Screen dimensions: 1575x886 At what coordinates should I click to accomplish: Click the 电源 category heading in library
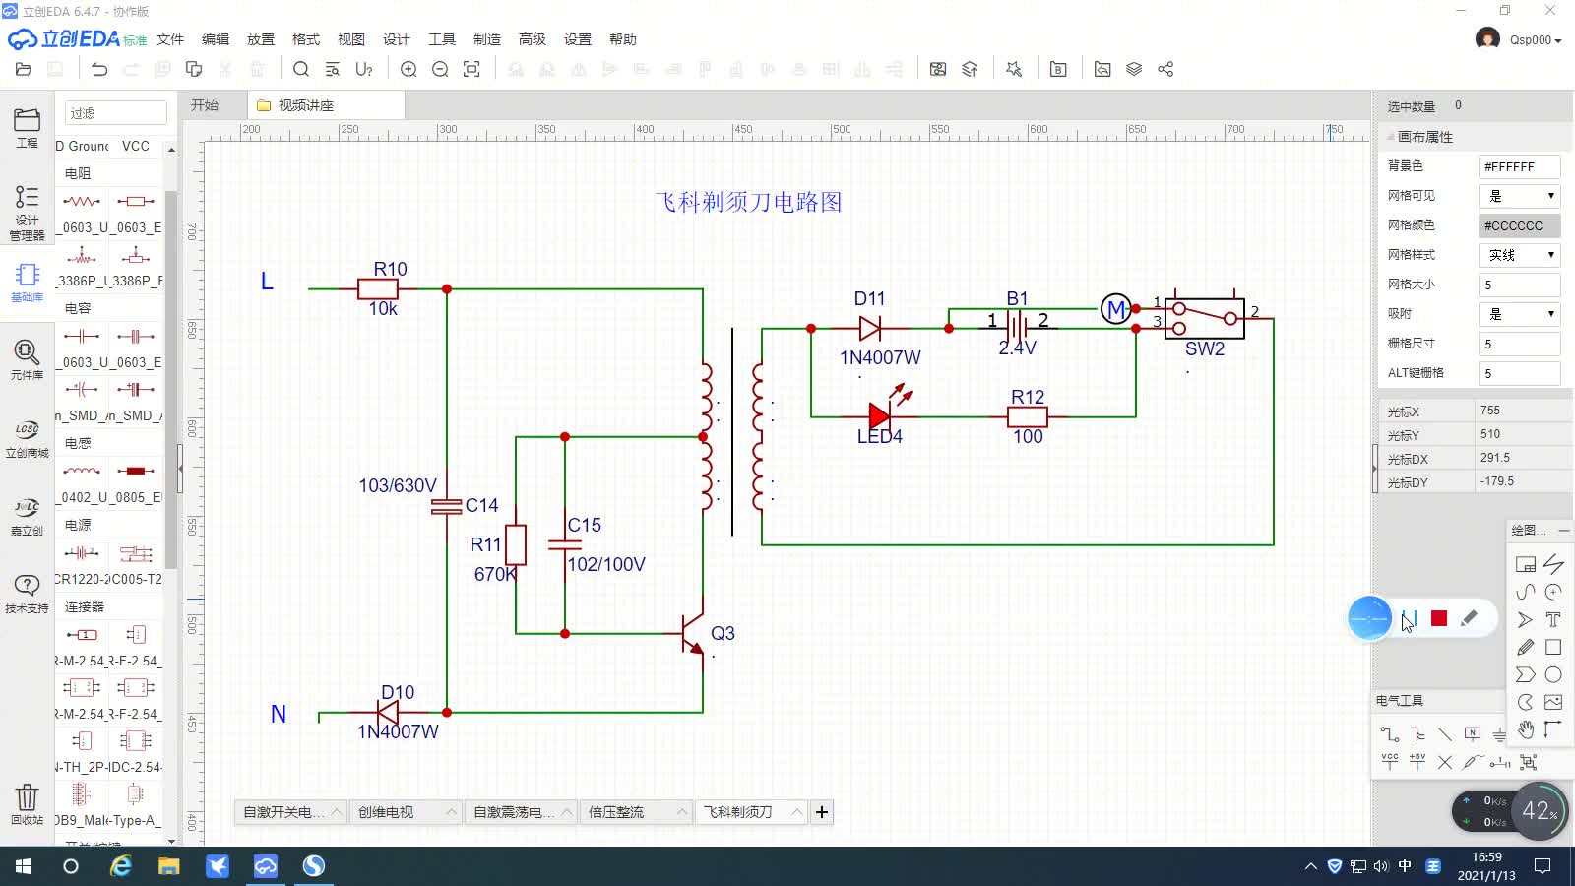coord(78,525)
